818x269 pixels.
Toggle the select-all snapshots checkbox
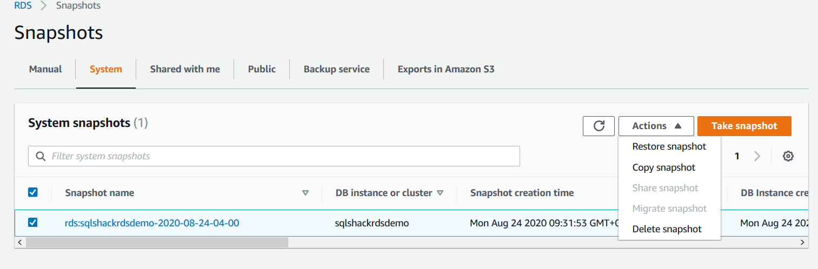coord(32,192)
